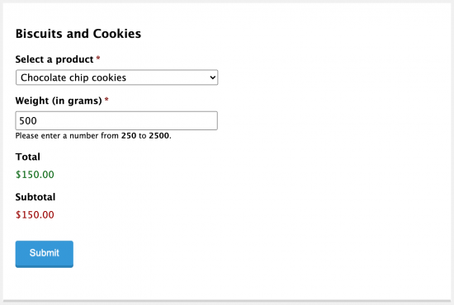Click the red asterisk beside Select a product
The height and width of the screenshot is (305, 454).
point(98,58)
